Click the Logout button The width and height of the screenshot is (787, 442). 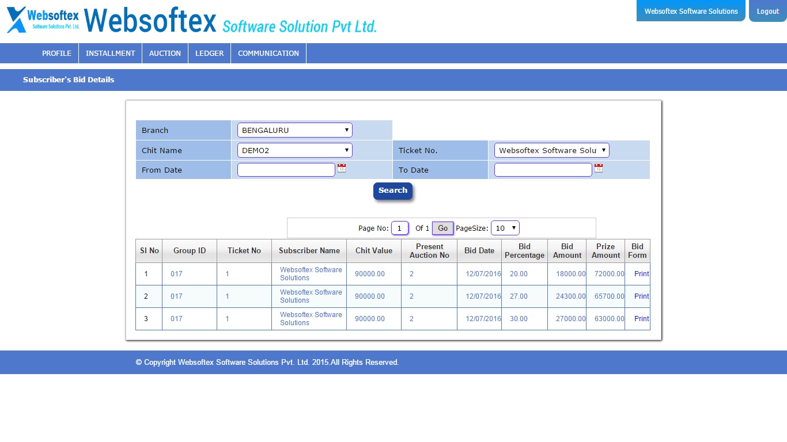click(767, 11)
